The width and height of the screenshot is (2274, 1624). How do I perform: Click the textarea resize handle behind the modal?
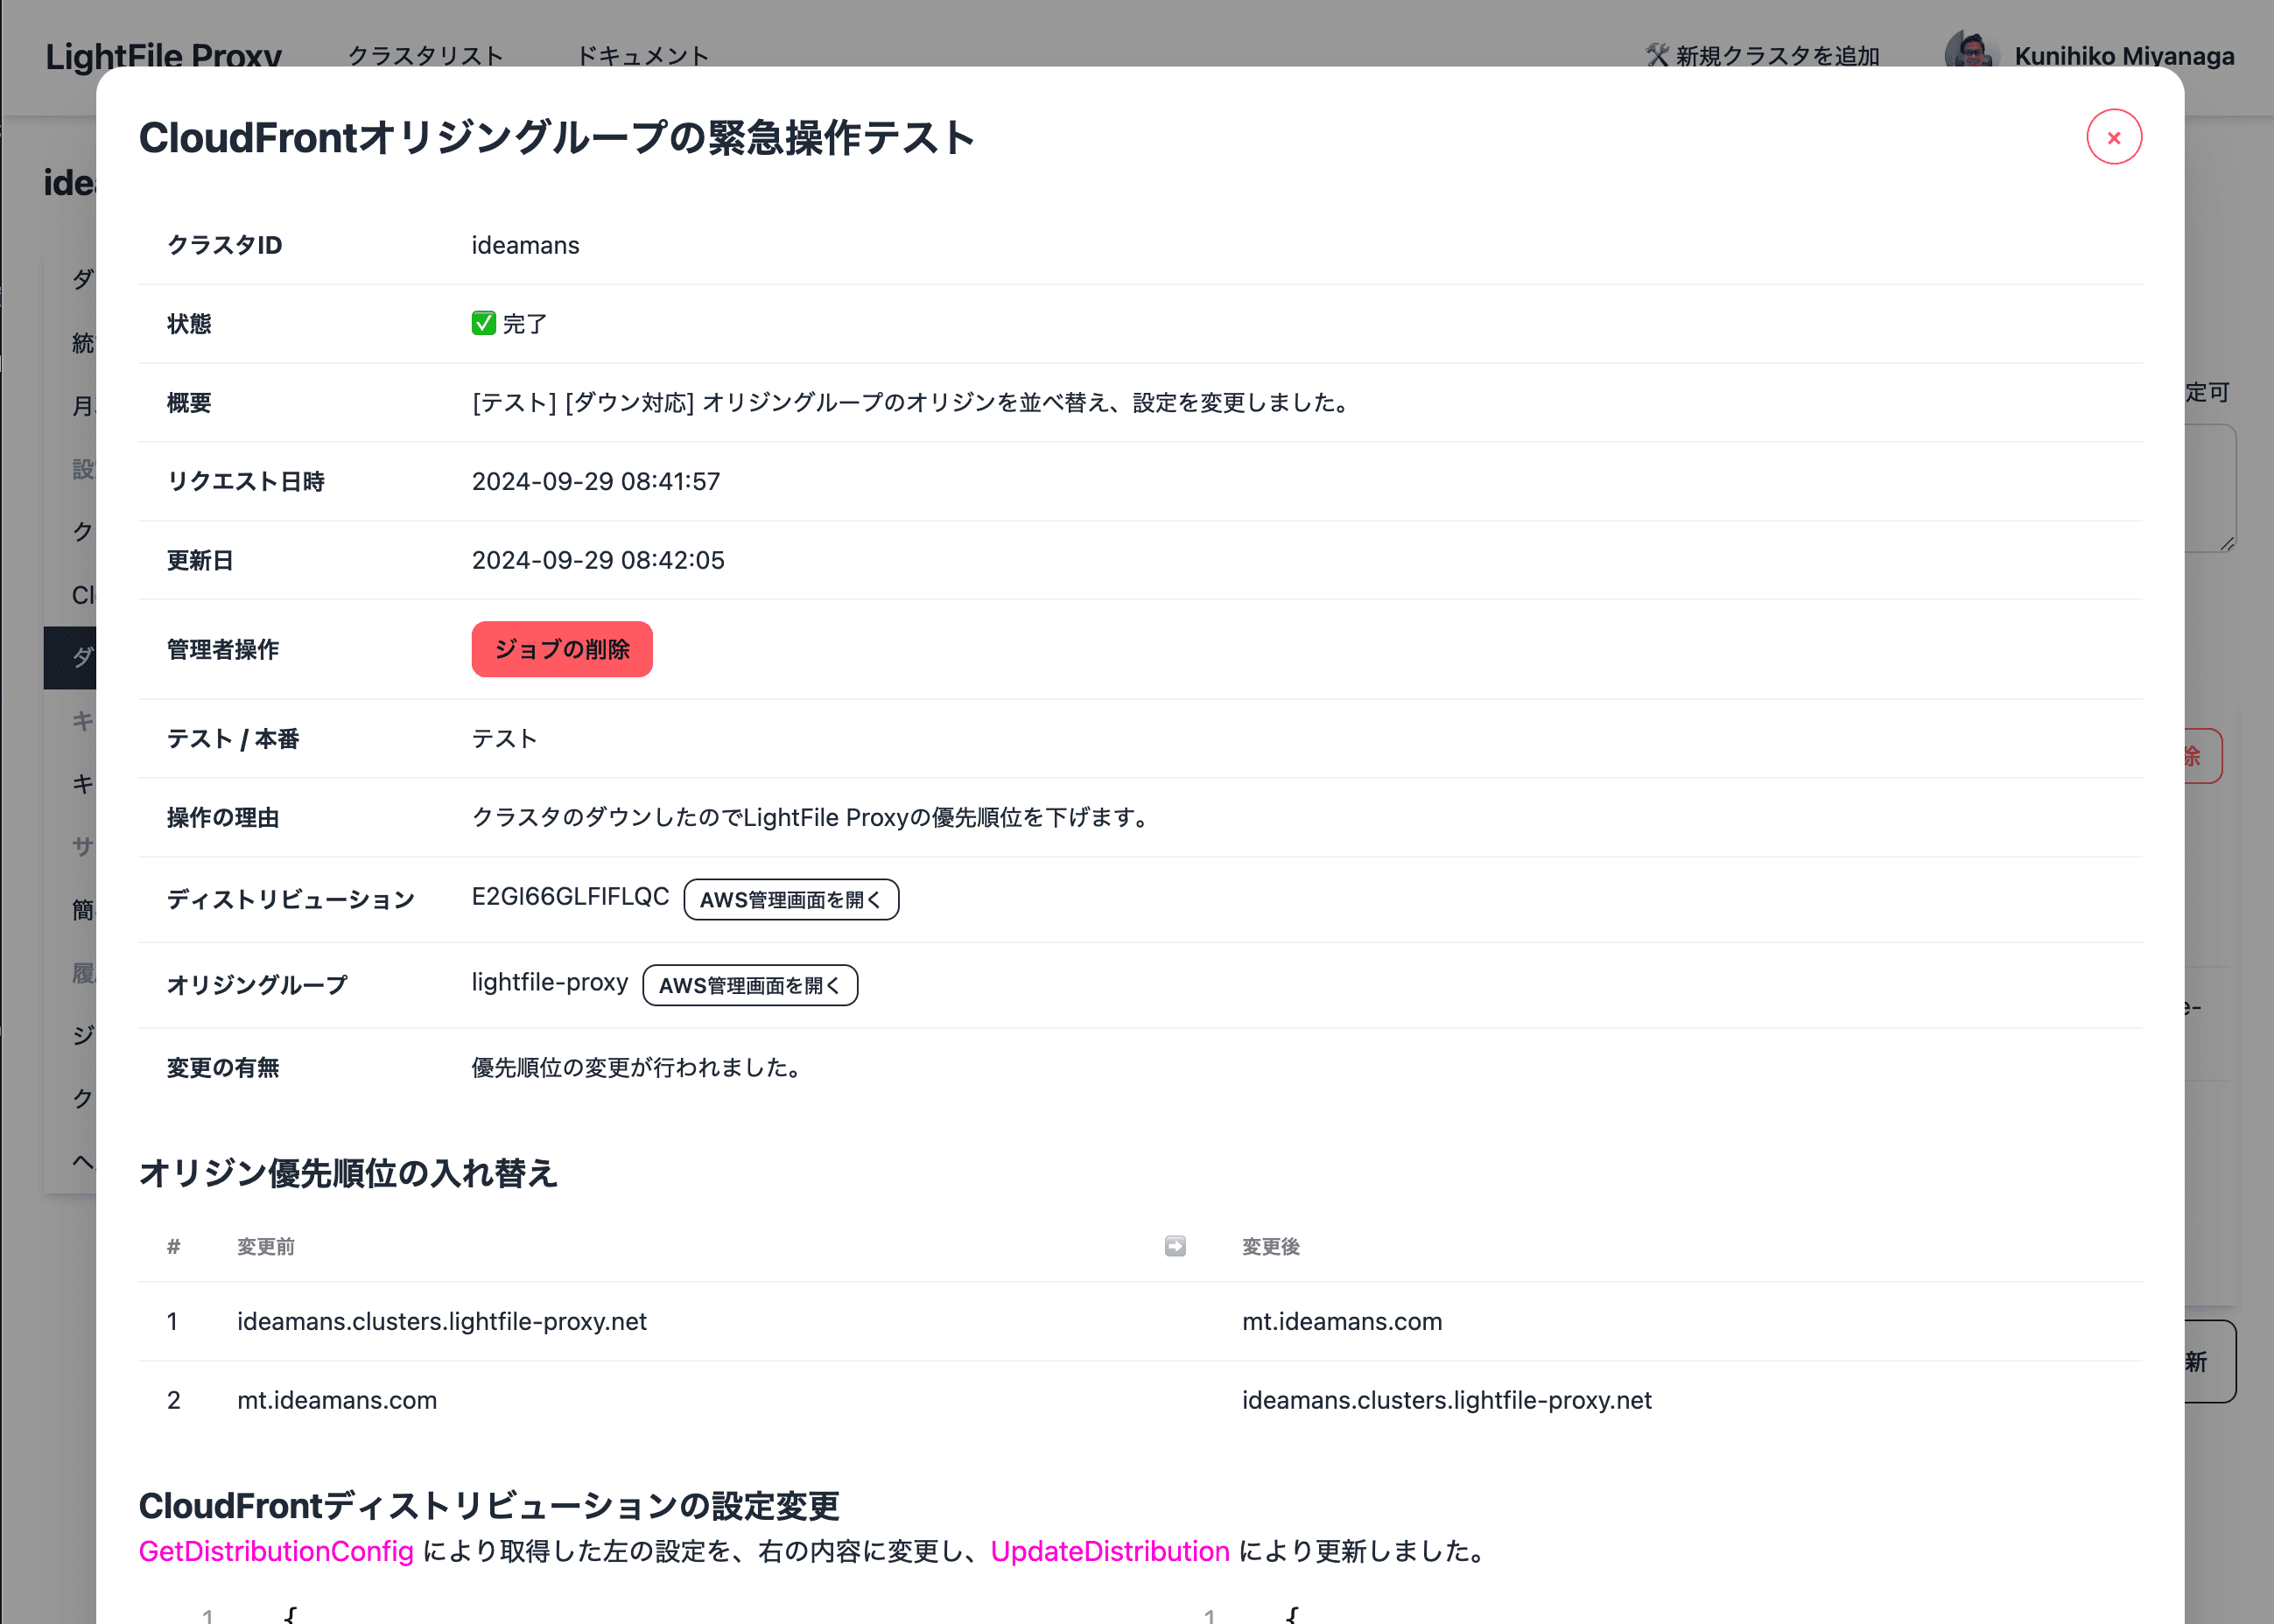coord(2229,545)
